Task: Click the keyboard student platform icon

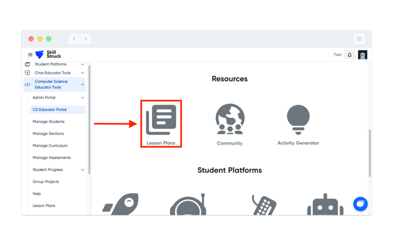Action: tap(264, 205)
